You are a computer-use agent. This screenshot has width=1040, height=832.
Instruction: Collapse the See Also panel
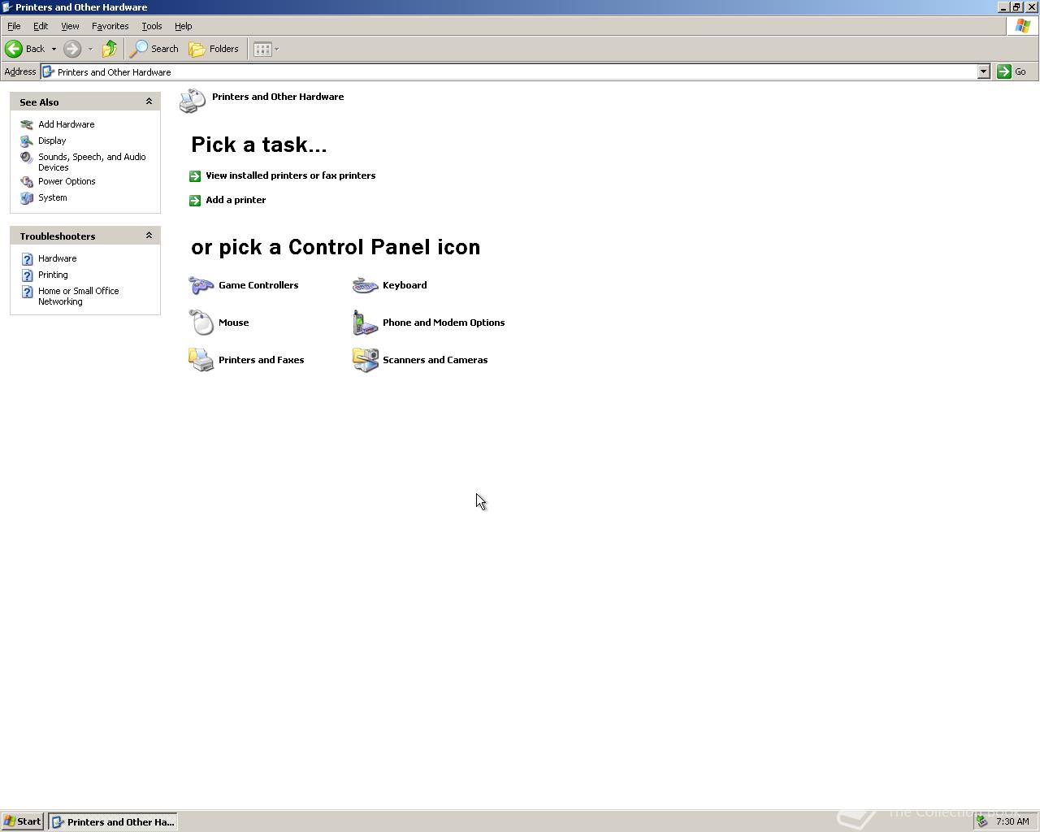pos(149,102)
